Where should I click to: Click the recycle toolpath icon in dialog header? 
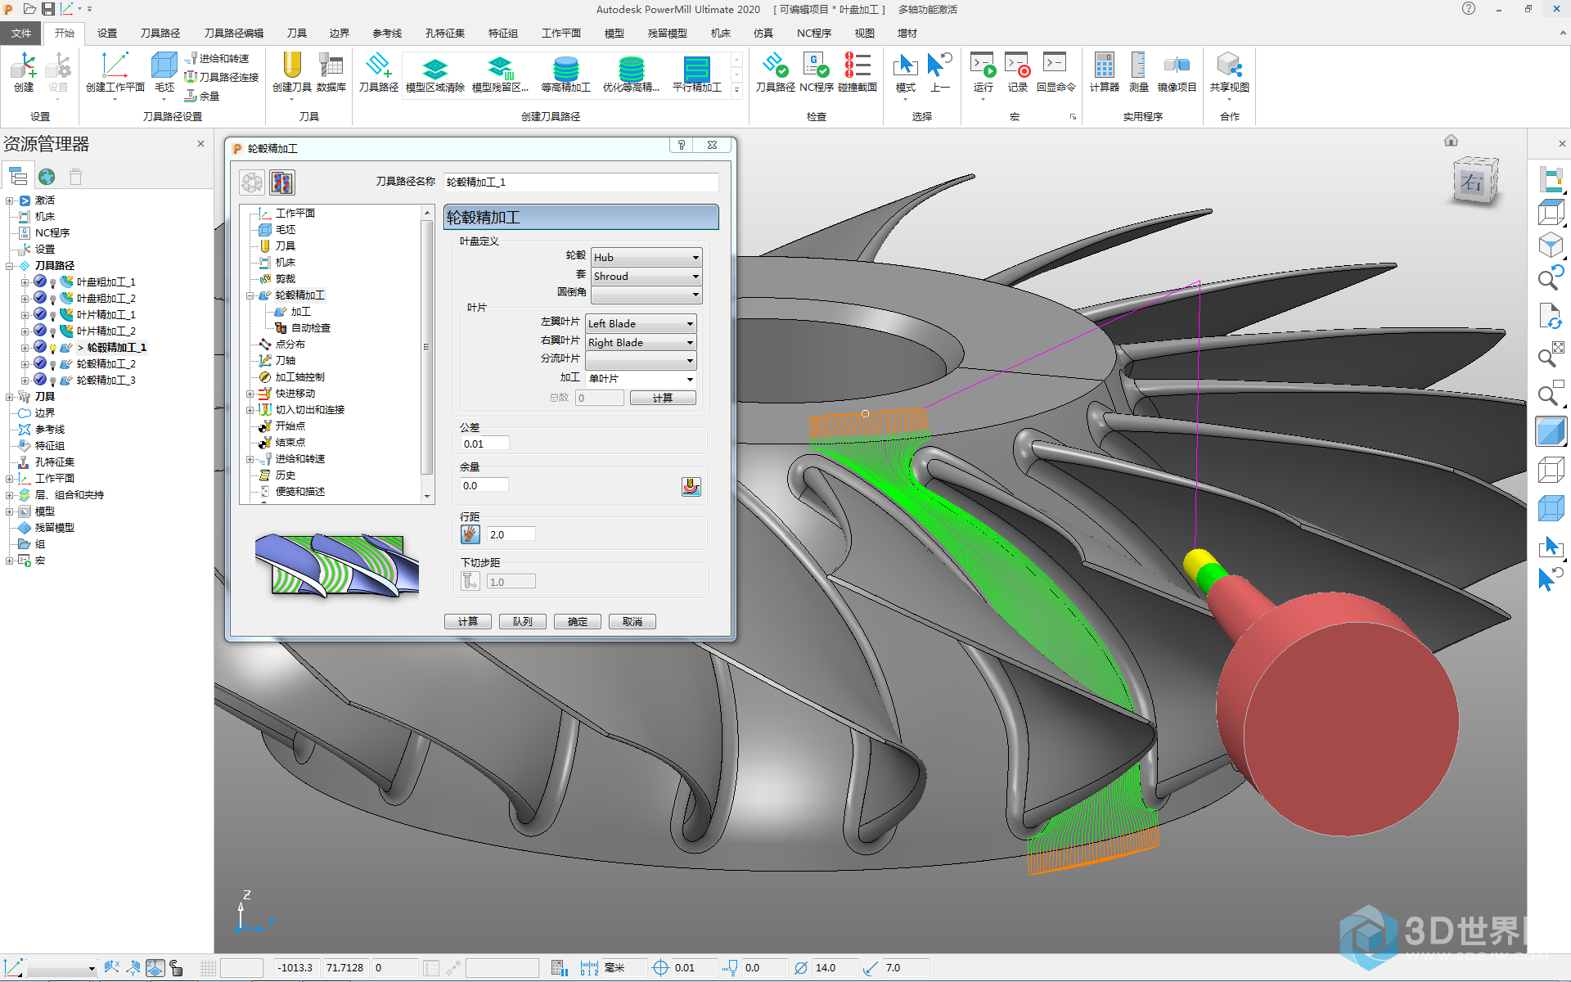point(252,182)
